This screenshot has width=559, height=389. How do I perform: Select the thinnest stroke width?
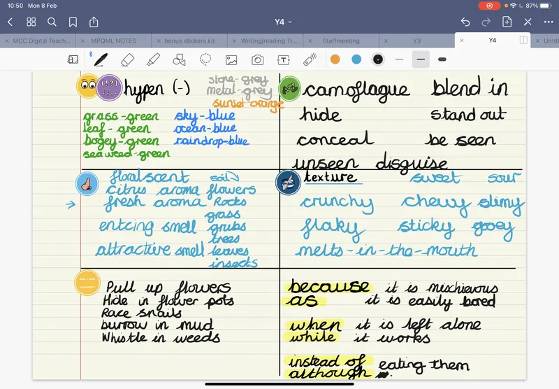(399, 59)
